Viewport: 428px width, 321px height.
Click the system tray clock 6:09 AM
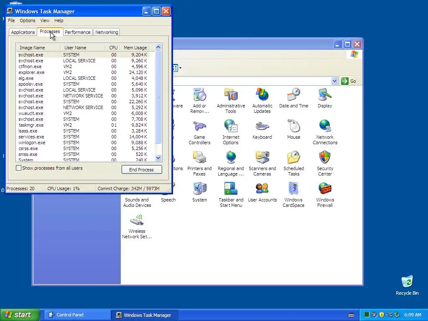point(413,315)
